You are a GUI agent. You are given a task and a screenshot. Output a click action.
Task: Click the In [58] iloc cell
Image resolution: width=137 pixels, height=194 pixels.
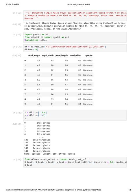click(x=75, y=115)
